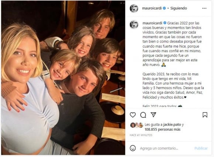Viewport: 214px width, 157px height.
Task: Like the post with the heart icon
Action: (133, 115)
